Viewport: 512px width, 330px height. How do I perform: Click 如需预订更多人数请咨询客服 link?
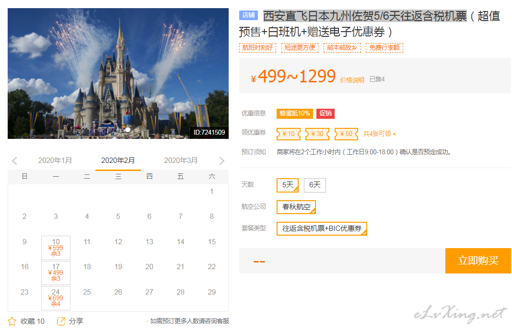(x=189, y=321)
